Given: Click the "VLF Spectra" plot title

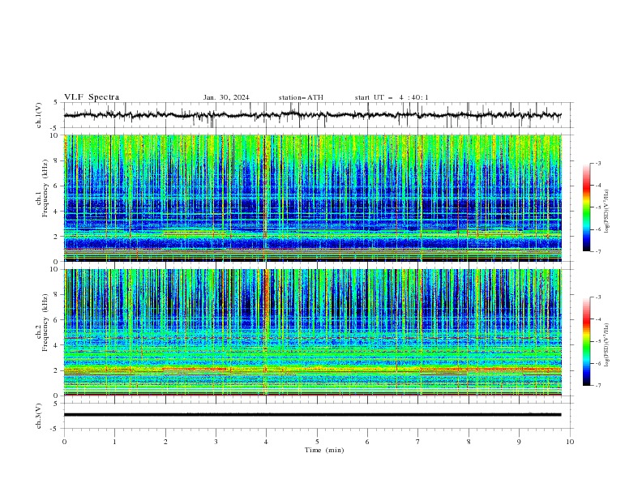Looking at the screenshot, I should pyautogui.click(x=92, y=97).
